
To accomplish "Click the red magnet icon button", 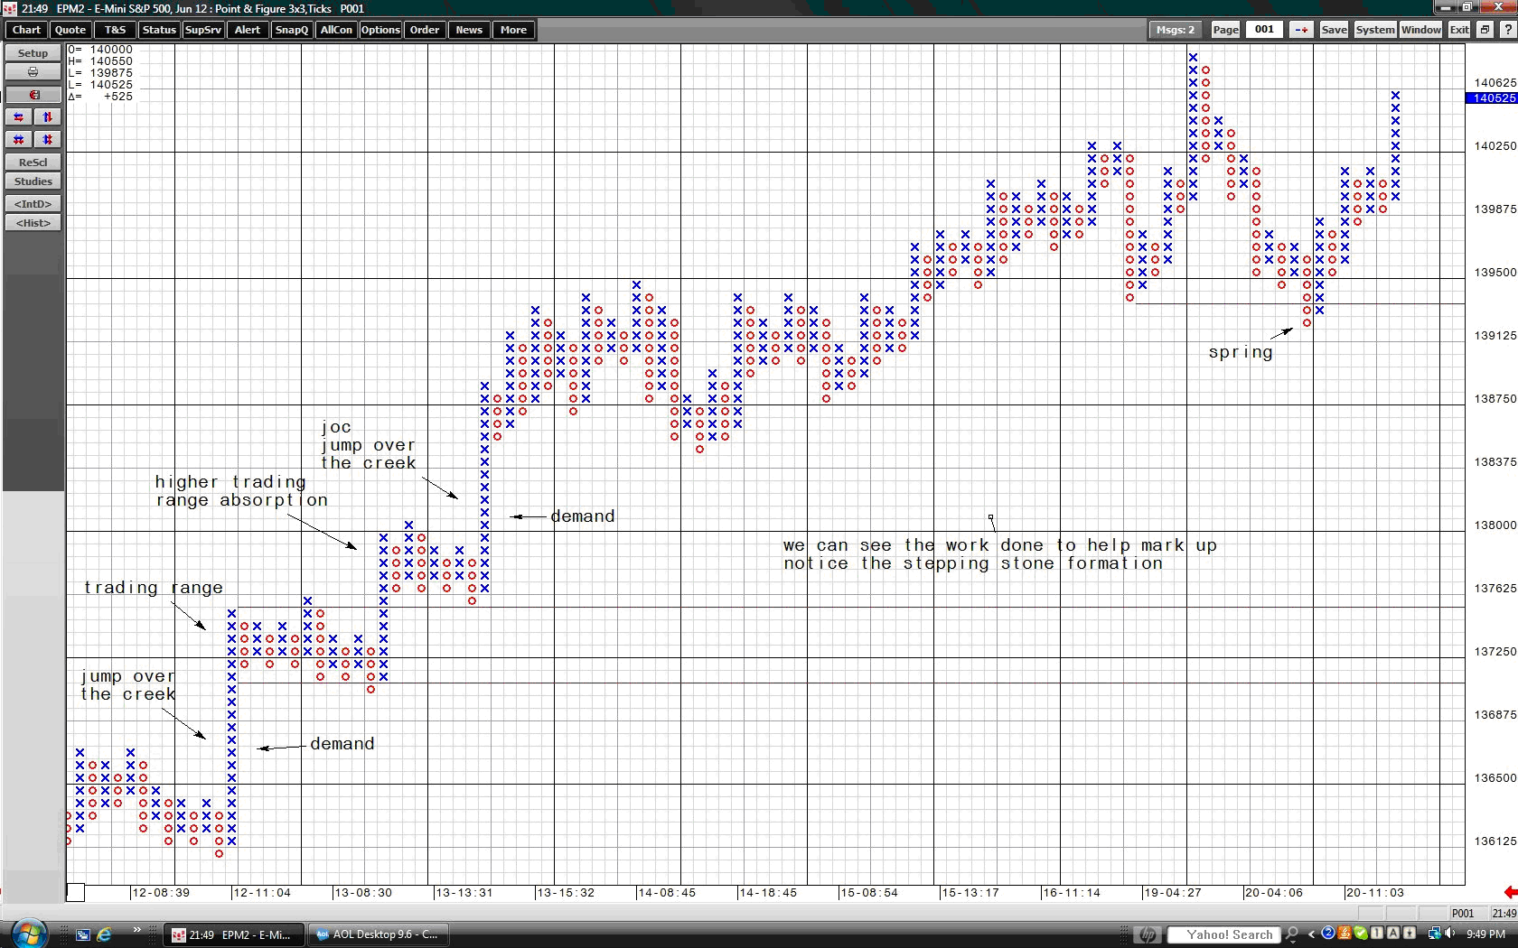I will pyautogui.click(x=33, y=95).
